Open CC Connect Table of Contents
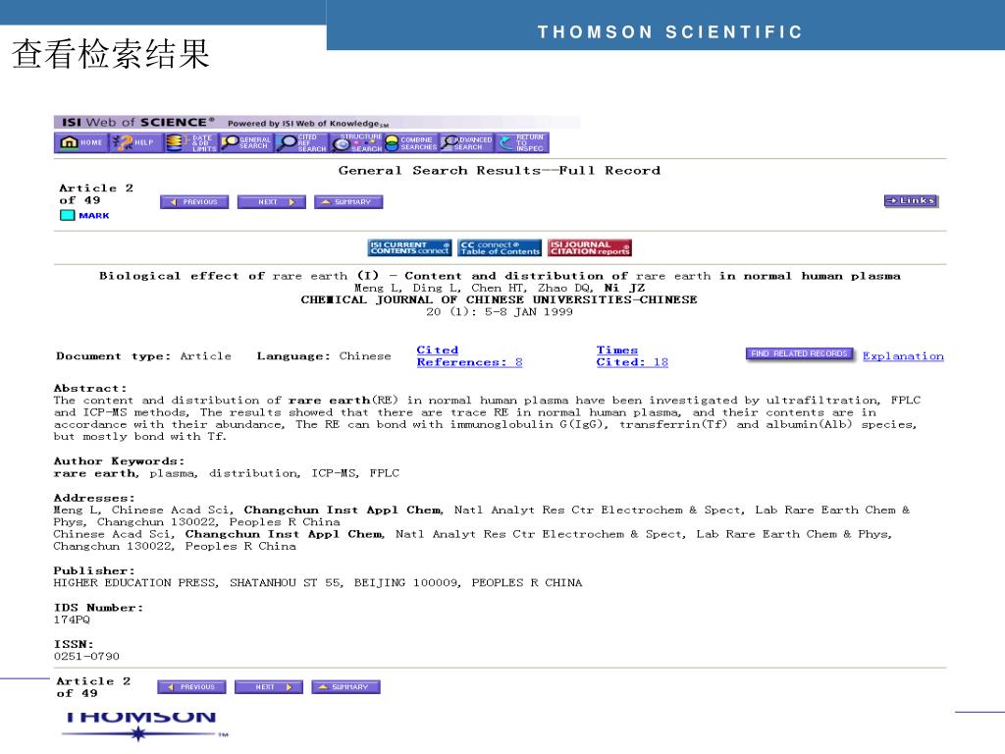Viewport: 1005px width, 754px height. tap(500, 247)
